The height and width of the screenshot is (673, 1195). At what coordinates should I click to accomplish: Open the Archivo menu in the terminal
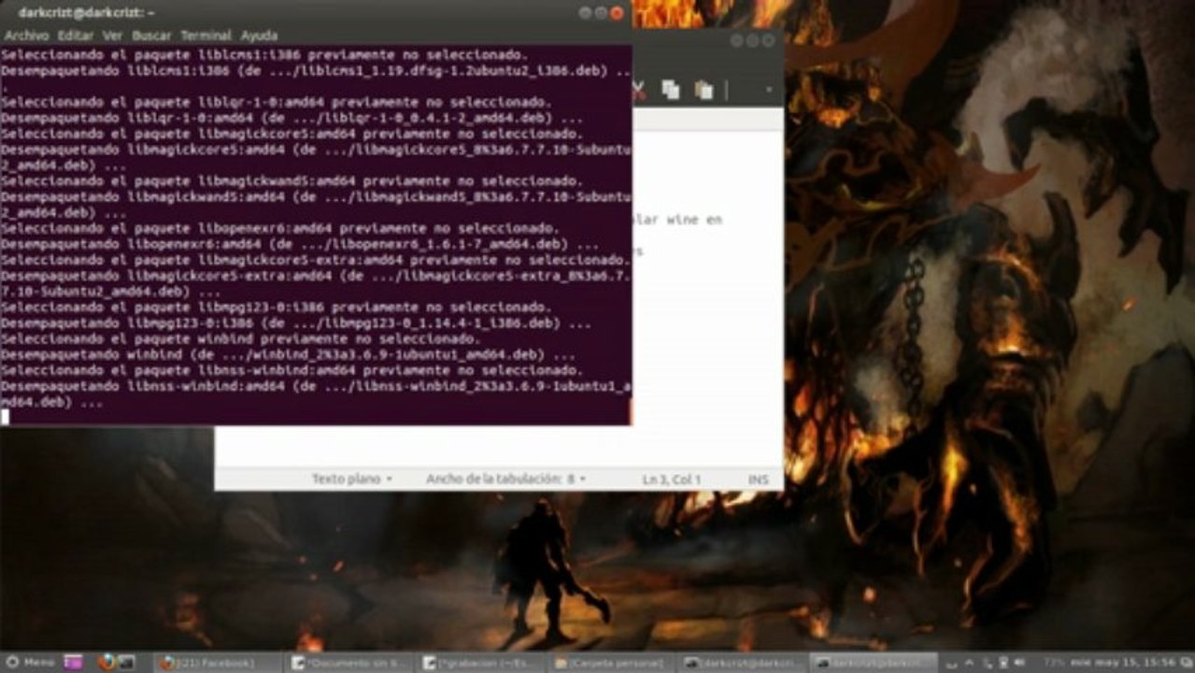click(x=26, y=35)
